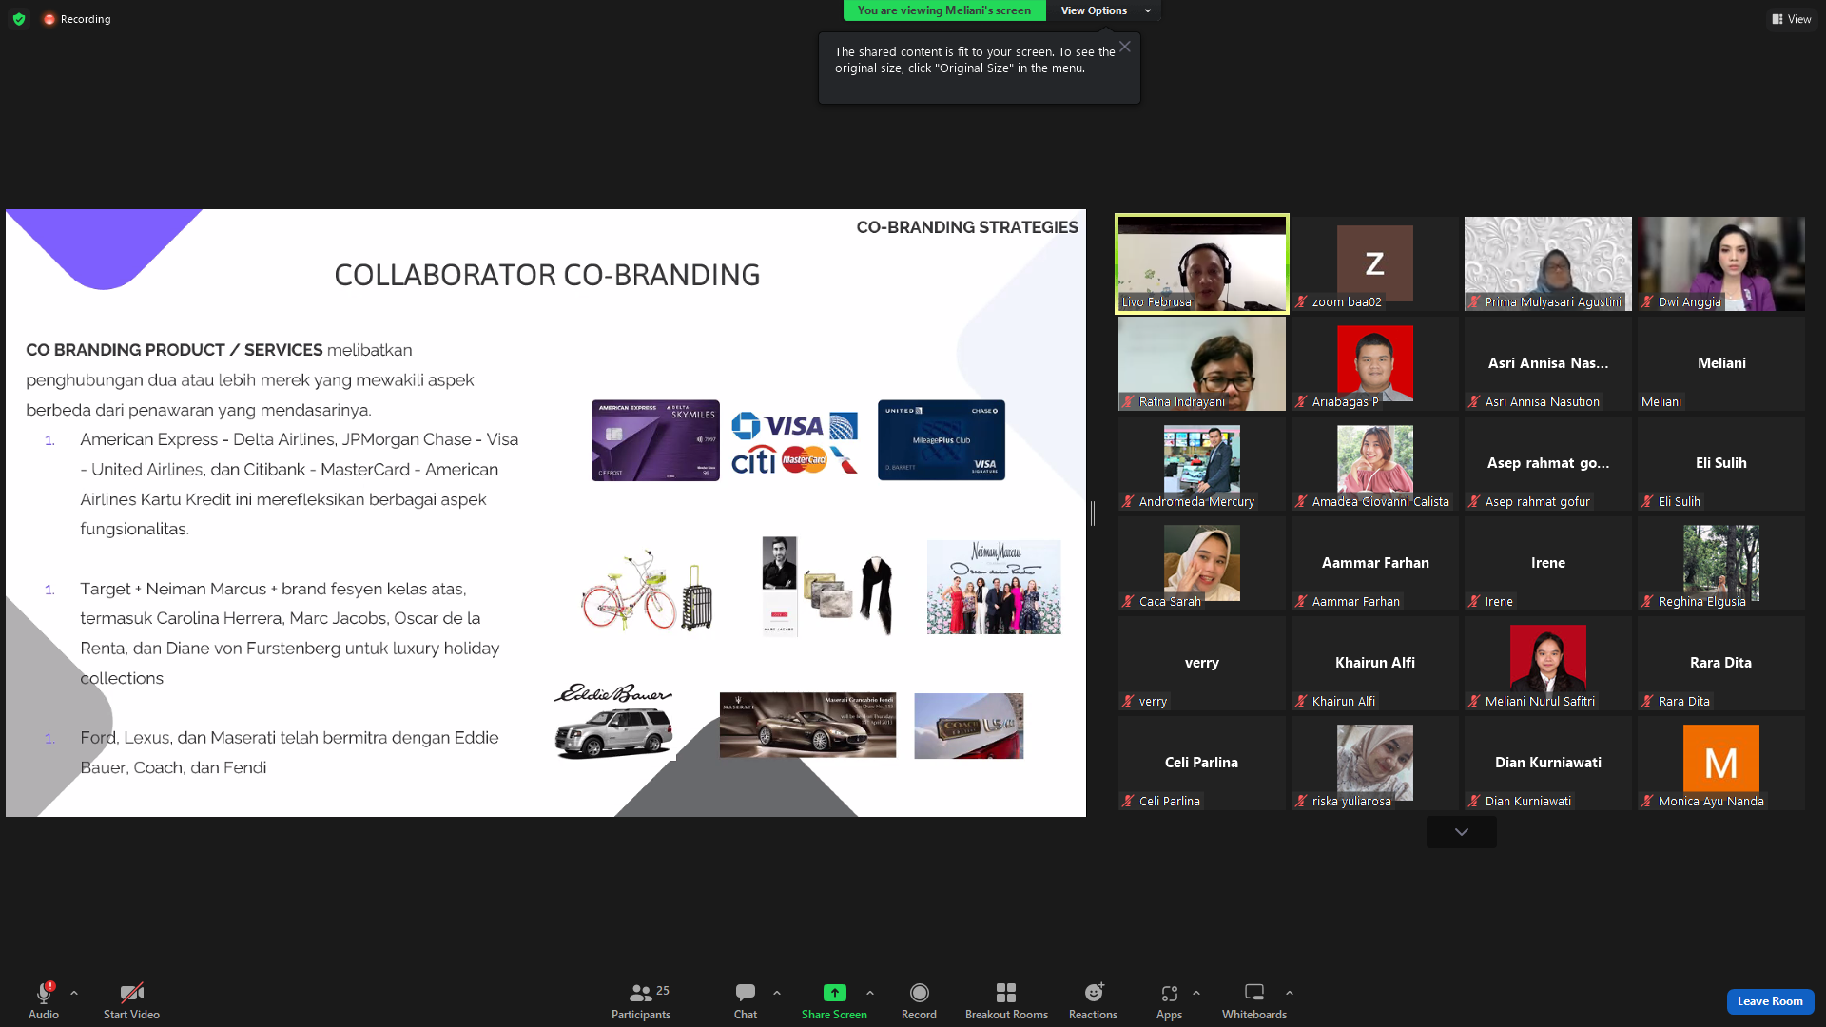Select Dian Kurniawati's participant tile
1826x1027 pixels.
point(1548,763)
